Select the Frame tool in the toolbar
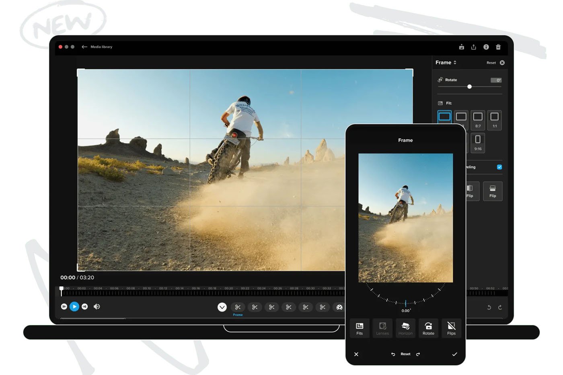 click(238, 307)
